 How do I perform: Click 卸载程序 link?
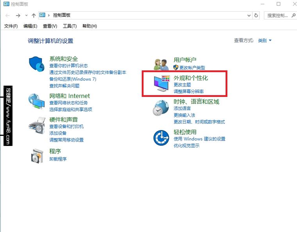coord(58,159)
